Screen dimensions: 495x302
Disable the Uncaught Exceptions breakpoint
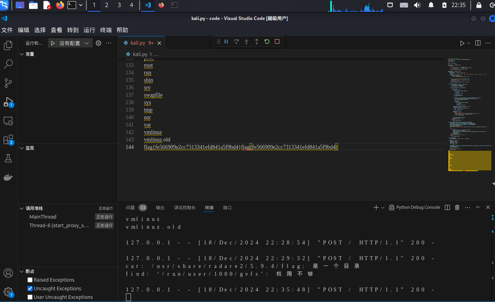[30, 289]
